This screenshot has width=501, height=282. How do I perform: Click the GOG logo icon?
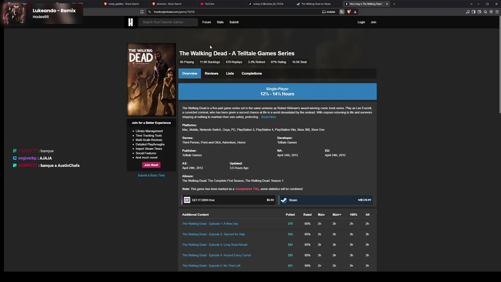coord(187,200)
